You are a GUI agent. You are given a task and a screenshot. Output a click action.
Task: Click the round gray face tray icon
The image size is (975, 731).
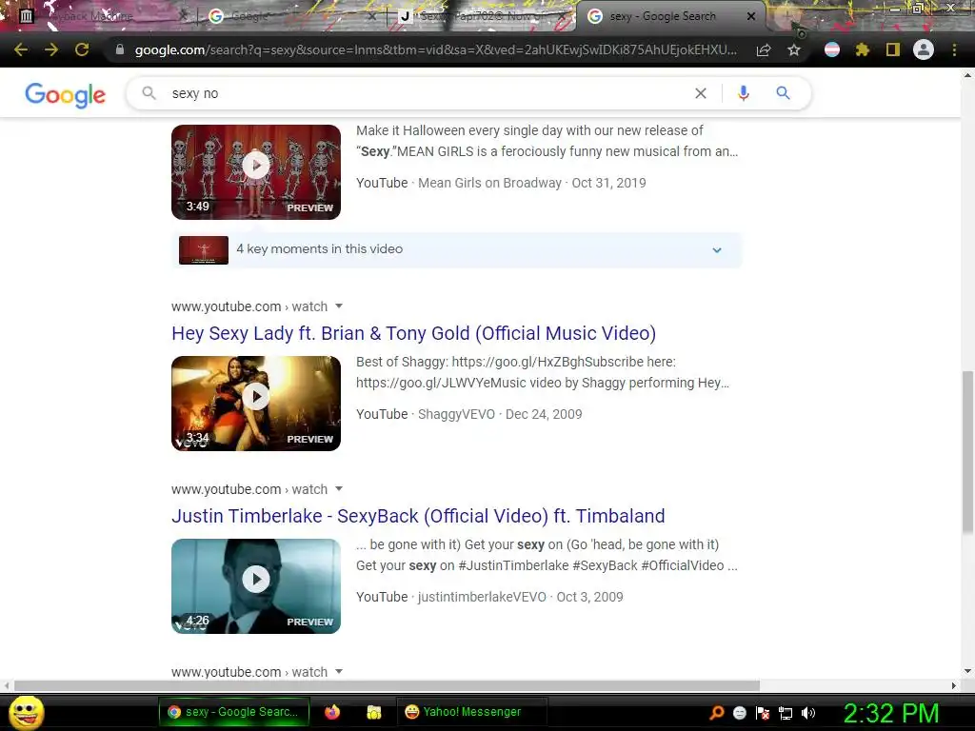(740, 713)
